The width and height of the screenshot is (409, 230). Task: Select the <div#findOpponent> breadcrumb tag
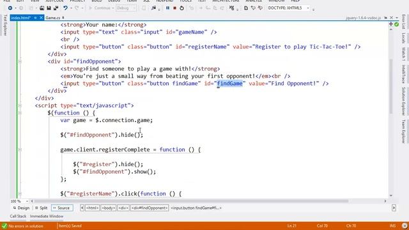coord(150,208)
